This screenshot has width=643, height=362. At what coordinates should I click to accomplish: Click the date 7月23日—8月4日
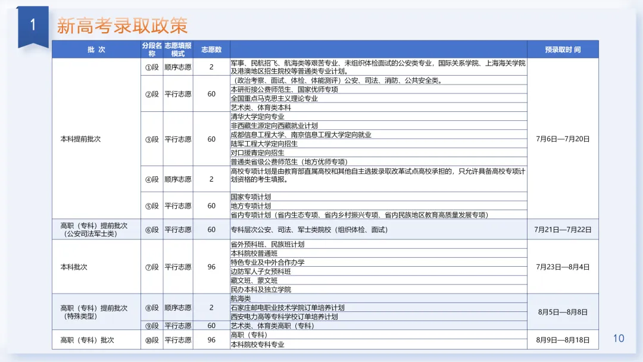coord(563,267)
